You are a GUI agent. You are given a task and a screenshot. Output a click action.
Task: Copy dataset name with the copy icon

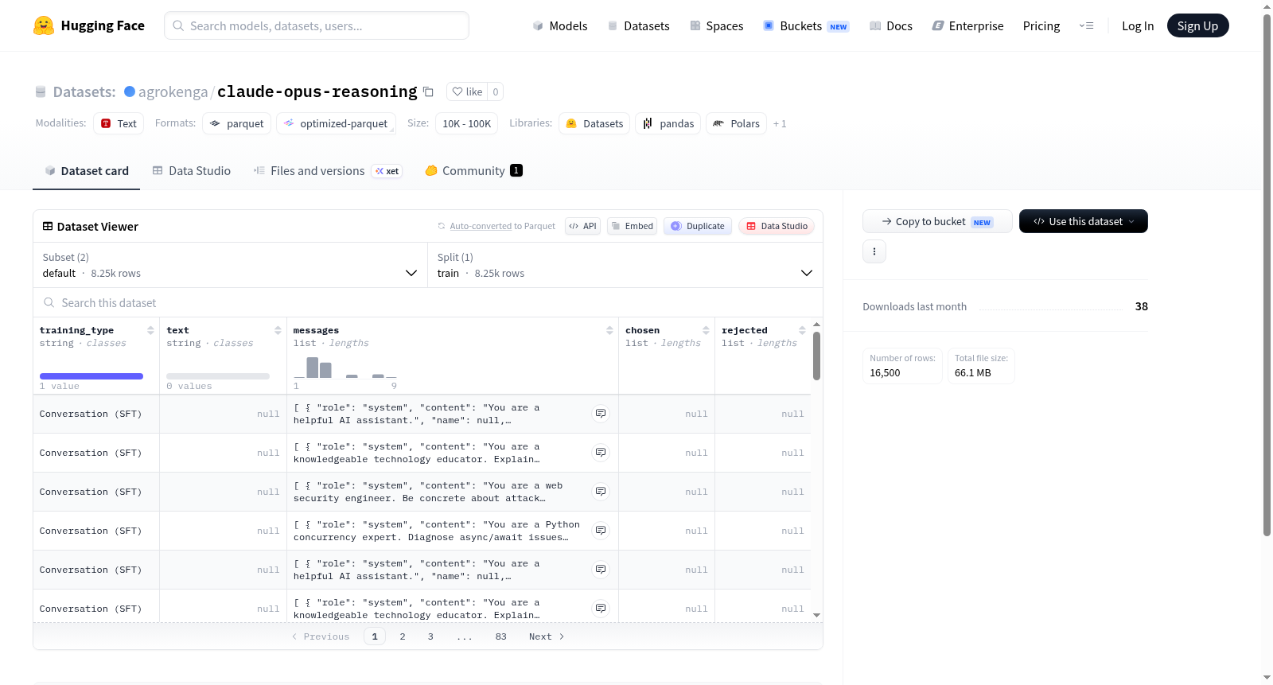pos(428,91)
